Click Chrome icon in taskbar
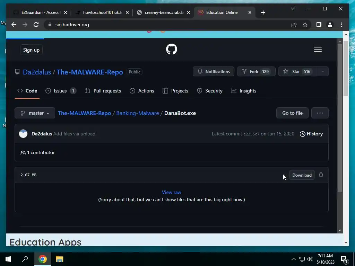 [x=42, y=259]
